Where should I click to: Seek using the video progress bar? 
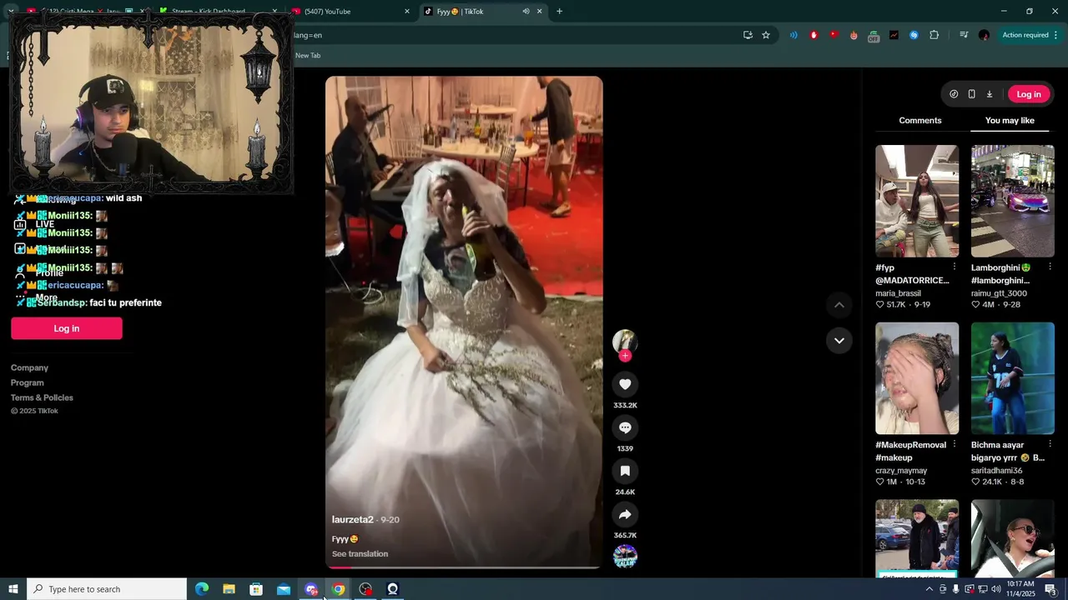pos(464,567)
